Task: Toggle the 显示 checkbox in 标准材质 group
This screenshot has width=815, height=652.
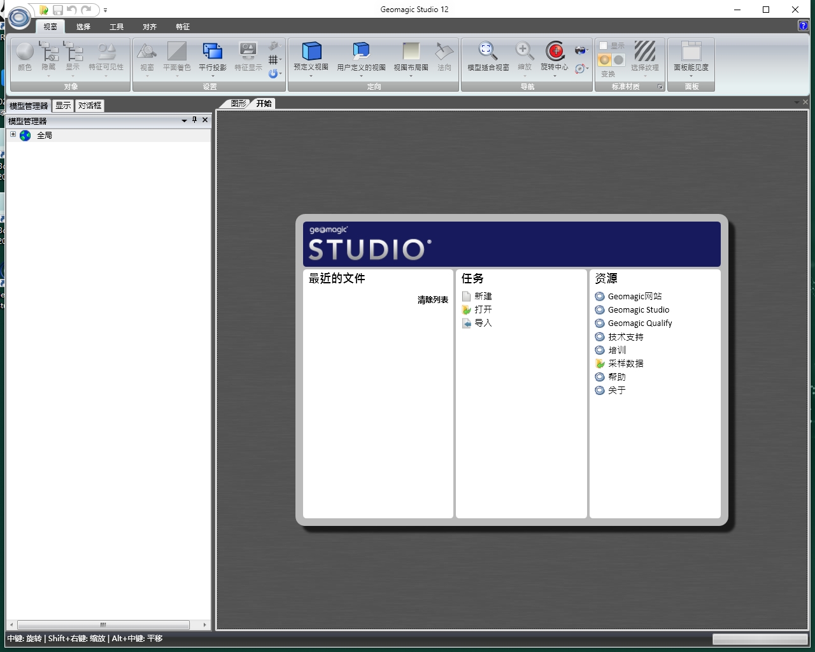Action: coord(603,46)
